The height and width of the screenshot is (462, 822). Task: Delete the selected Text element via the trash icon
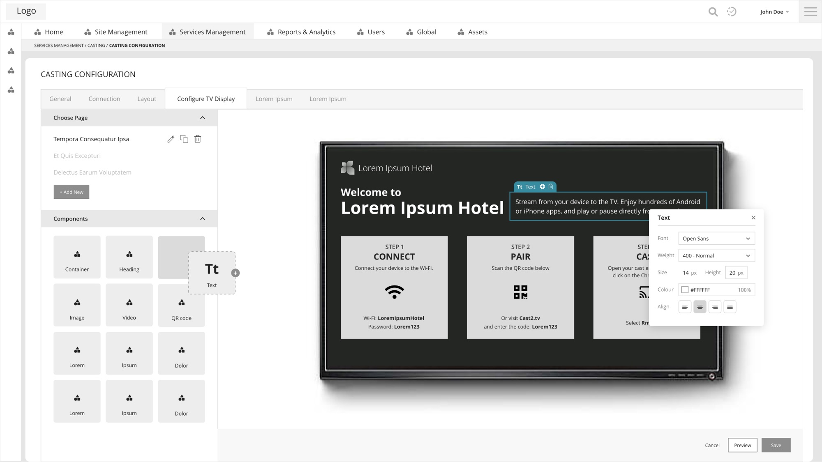click(551, 186)
